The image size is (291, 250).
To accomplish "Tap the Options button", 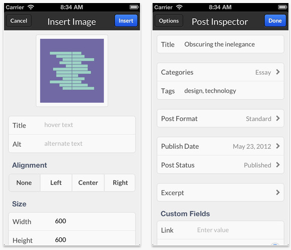I will (169, 21).
